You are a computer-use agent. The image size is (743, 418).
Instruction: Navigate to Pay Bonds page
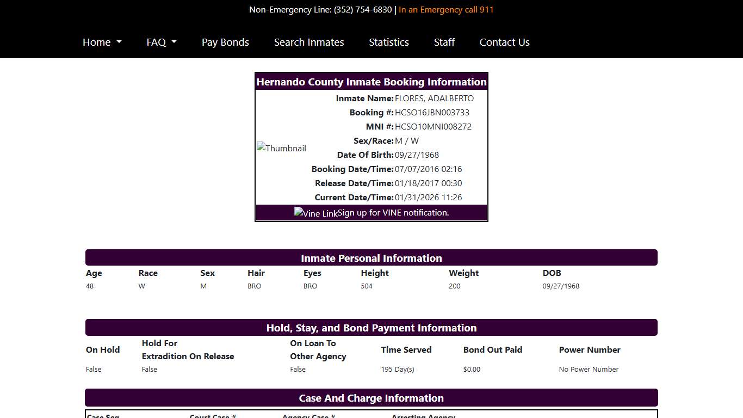[x=225, y=42]
